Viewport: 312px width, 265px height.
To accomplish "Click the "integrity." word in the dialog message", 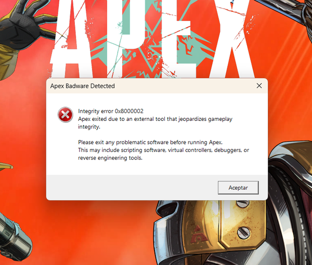I will (x=89, y=127).
